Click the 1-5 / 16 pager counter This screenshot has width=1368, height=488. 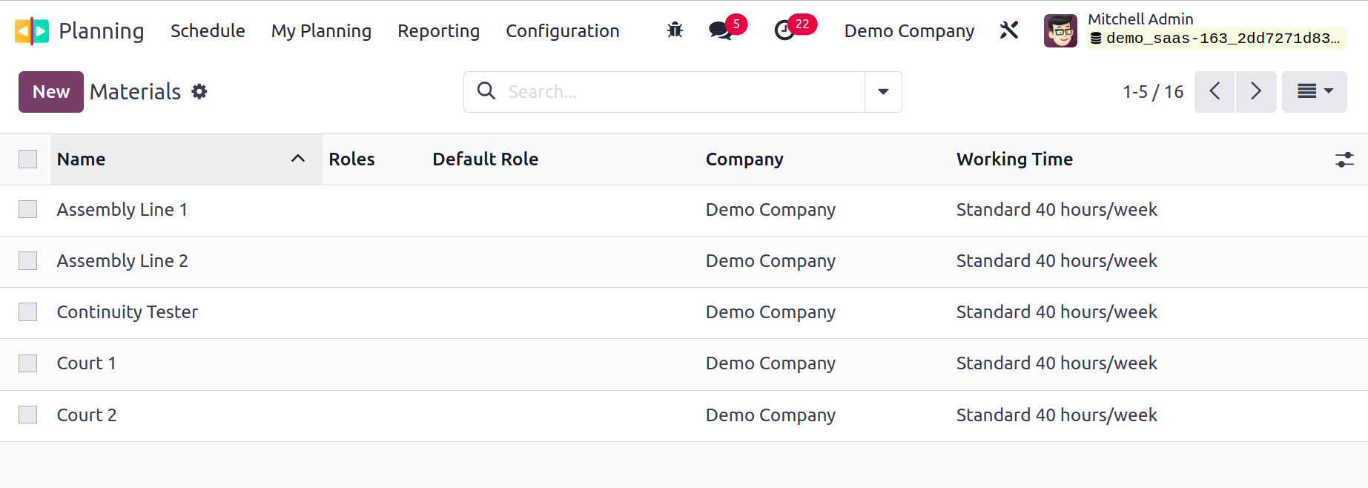[1153, 92]
